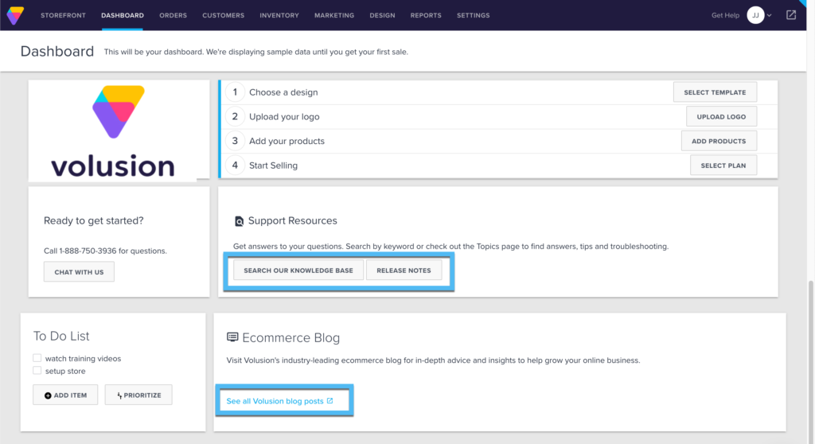Click the Upload Logo button
The width and height of the screenshot is (815, 444).
click(x=721, y=116)
